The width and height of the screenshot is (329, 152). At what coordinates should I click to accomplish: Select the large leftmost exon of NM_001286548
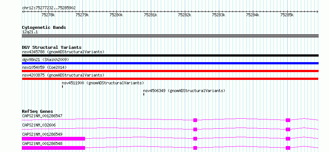(x=54, y=148)
